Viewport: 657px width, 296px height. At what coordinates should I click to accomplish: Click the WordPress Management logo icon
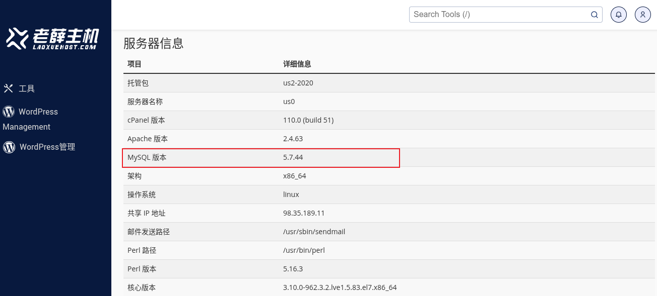tap(9, 112)
